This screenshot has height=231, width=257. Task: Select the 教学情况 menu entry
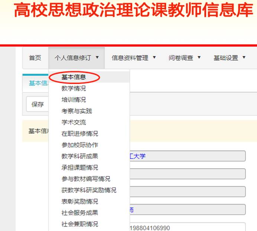click(74, 88)
